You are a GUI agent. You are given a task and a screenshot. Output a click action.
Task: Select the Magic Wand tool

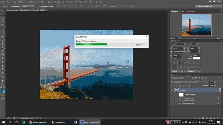2,25
